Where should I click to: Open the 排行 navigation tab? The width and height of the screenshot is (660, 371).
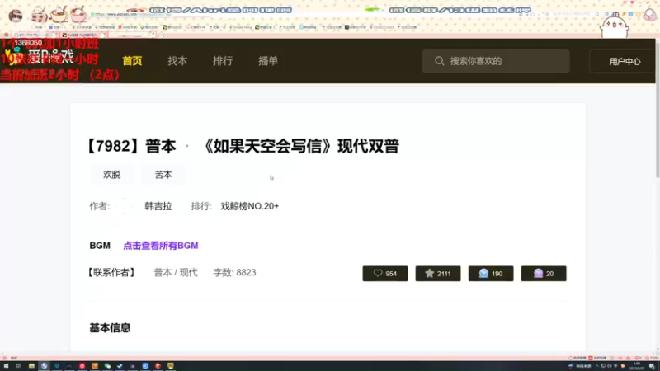[x=223, y=61]
